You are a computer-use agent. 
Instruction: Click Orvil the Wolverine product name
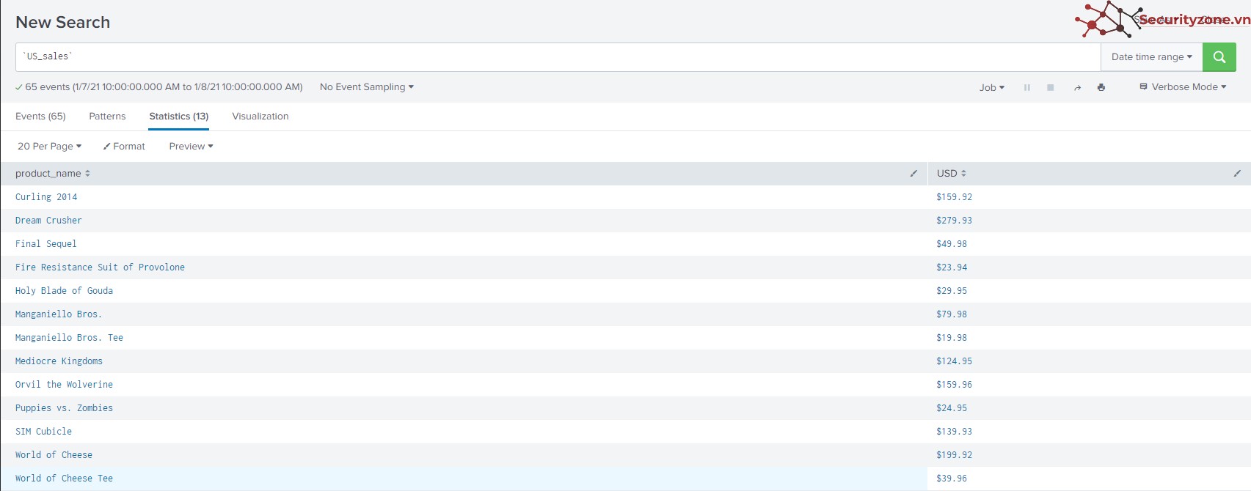64,385
